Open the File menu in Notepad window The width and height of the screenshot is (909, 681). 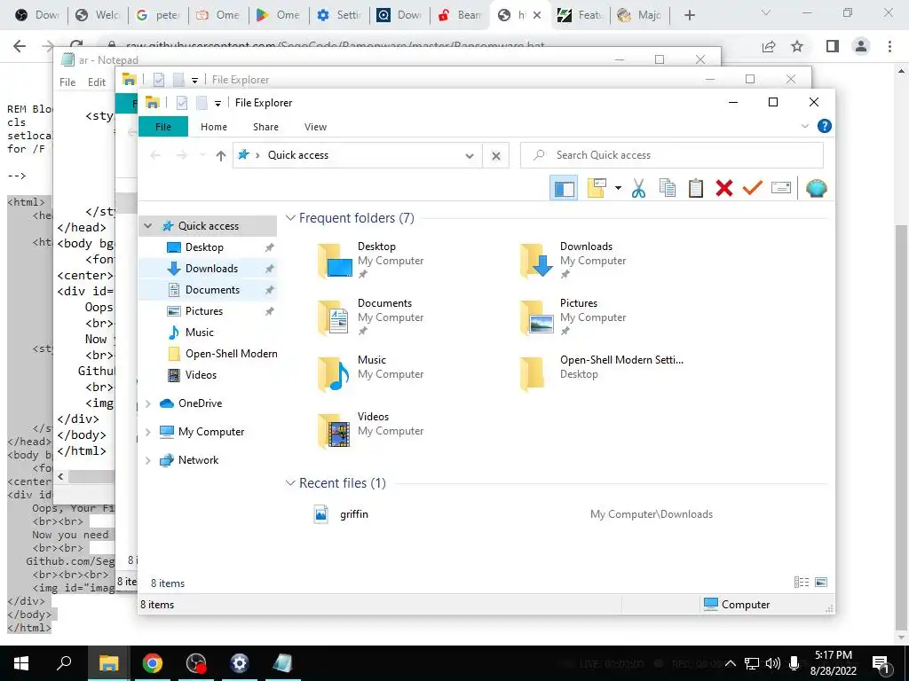67,82
